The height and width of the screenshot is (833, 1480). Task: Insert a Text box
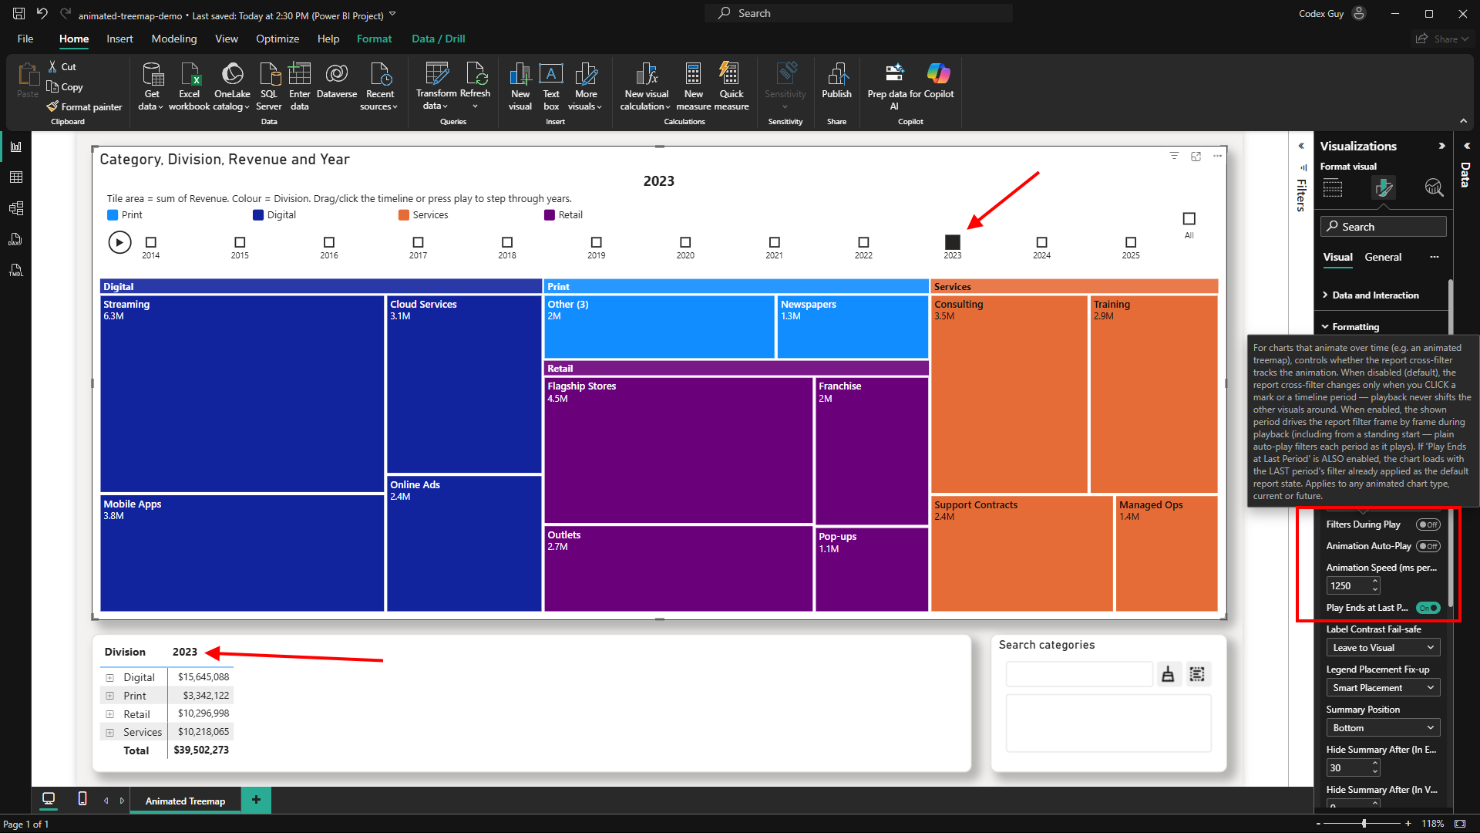pyautogui.click(x=550, y=86)
